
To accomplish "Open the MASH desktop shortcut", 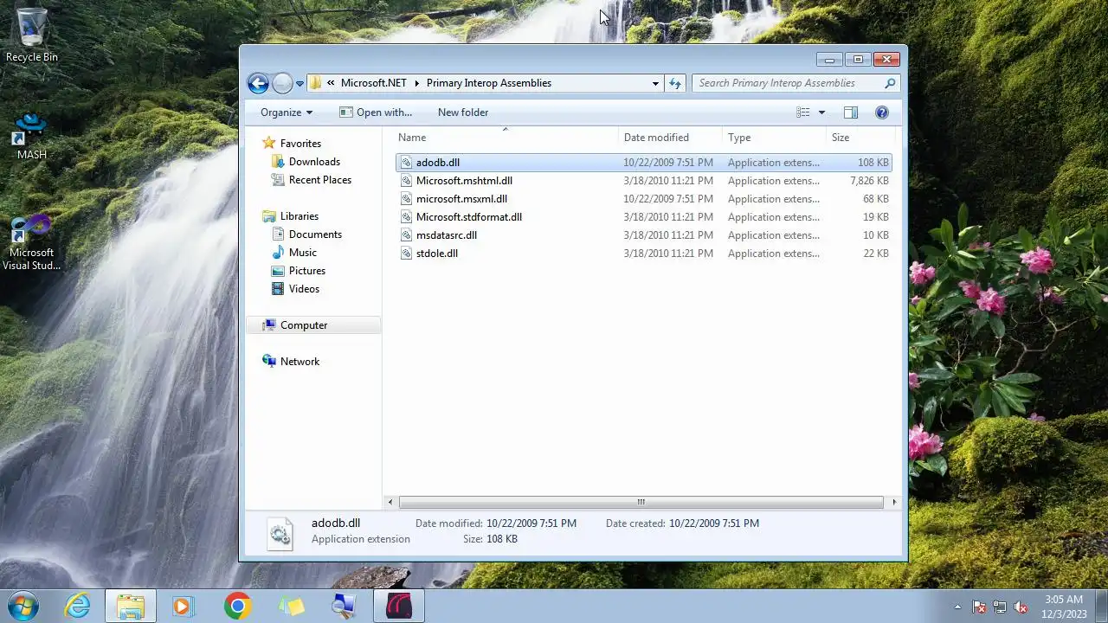I will (x=32, y=136).
